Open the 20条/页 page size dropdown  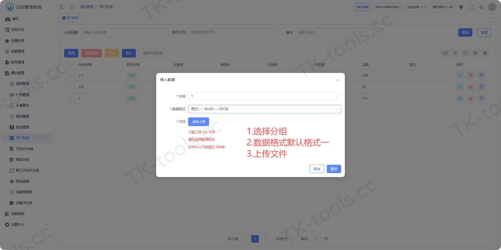pyautogui.click(x=285, y=239)
